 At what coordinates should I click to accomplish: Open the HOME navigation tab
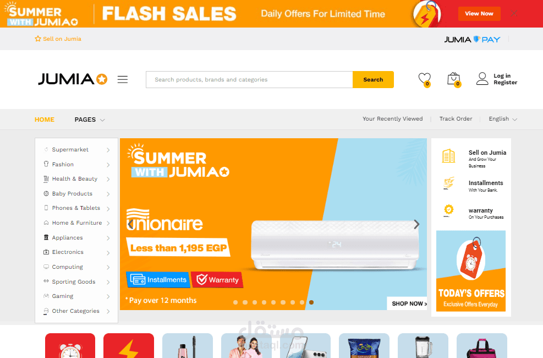click(x=45, y=120)
